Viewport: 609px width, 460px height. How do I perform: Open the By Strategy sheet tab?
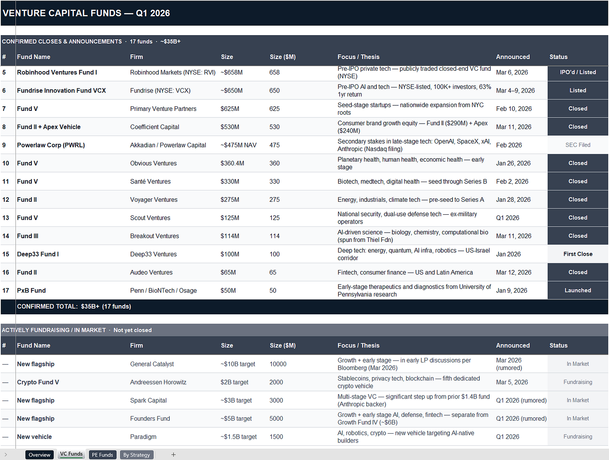click(136, 455)
